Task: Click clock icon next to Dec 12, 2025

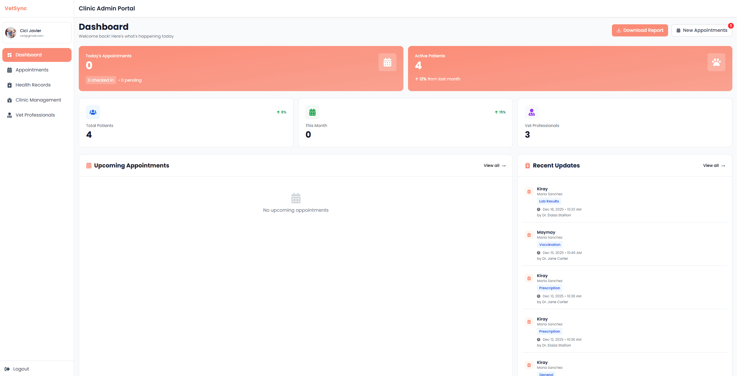Action: coord(539,340)
